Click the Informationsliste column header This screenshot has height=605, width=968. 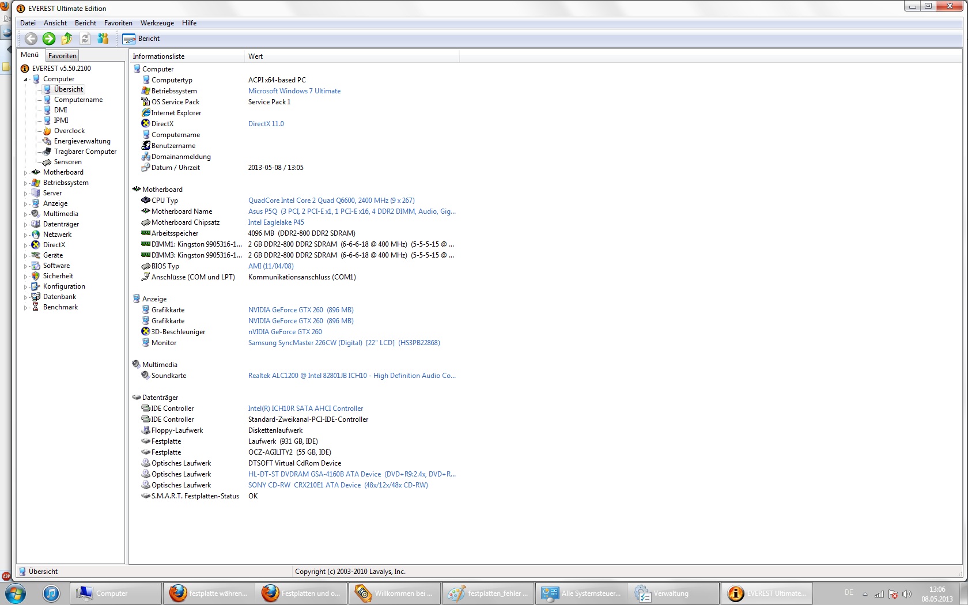pyautogui.click(x=187, y=56)
